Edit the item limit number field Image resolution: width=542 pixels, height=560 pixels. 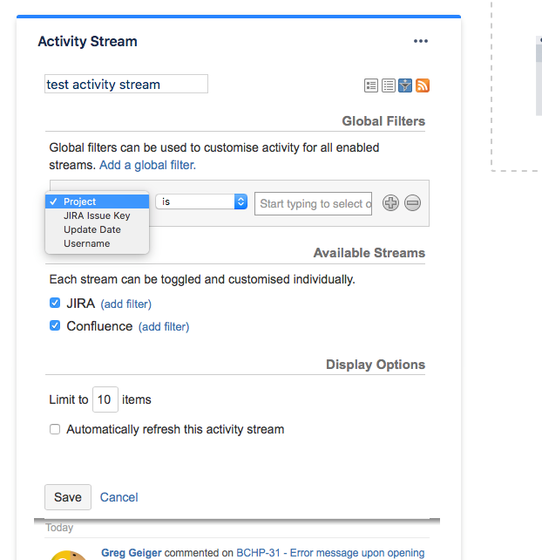click(x=105, y=400)
